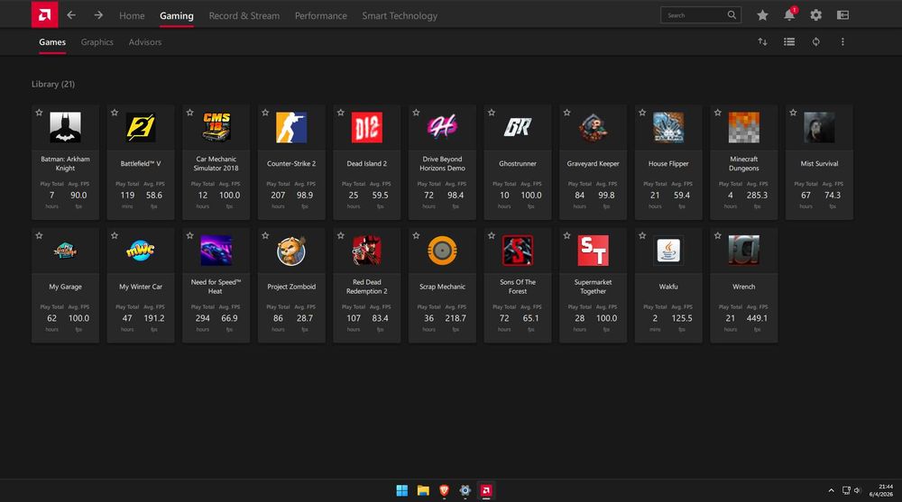
Task: Switch to Performance tab
Action: pos(321,16)
